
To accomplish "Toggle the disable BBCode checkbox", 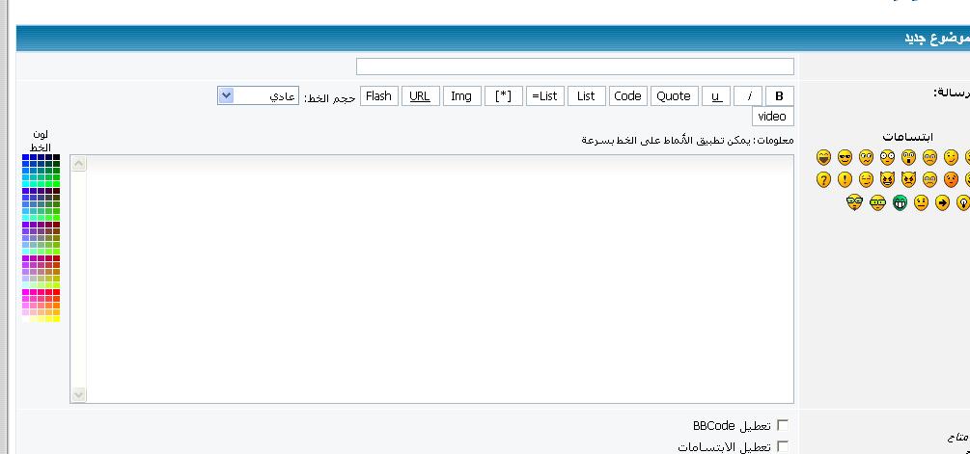I will pyautogui.click(x=783, y=425).
